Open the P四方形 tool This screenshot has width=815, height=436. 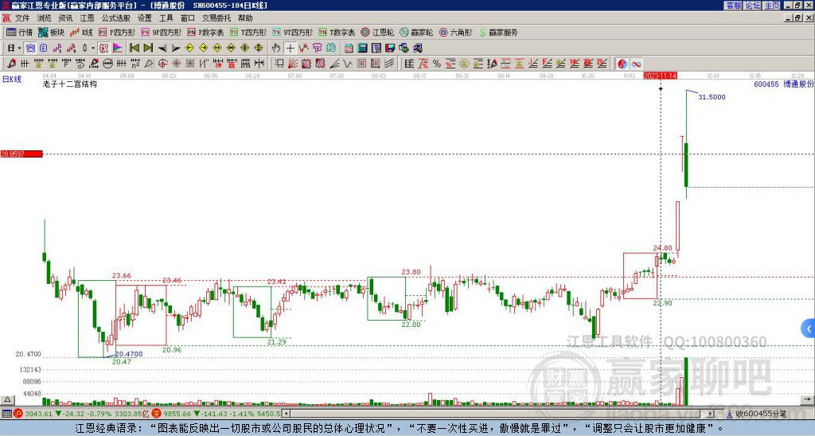coord(117,32)
